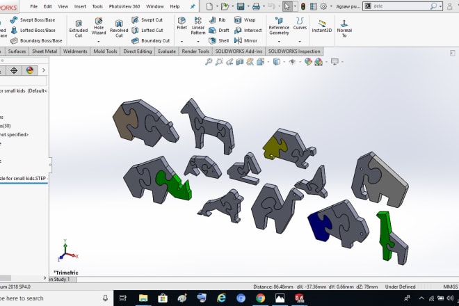Open the Reference Geometry tool
The image size is (459, 306).
279,26
